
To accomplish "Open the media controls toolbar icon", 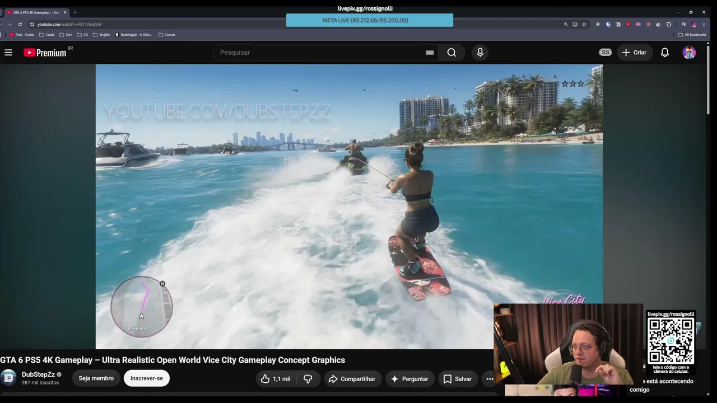I will (683, 25).
